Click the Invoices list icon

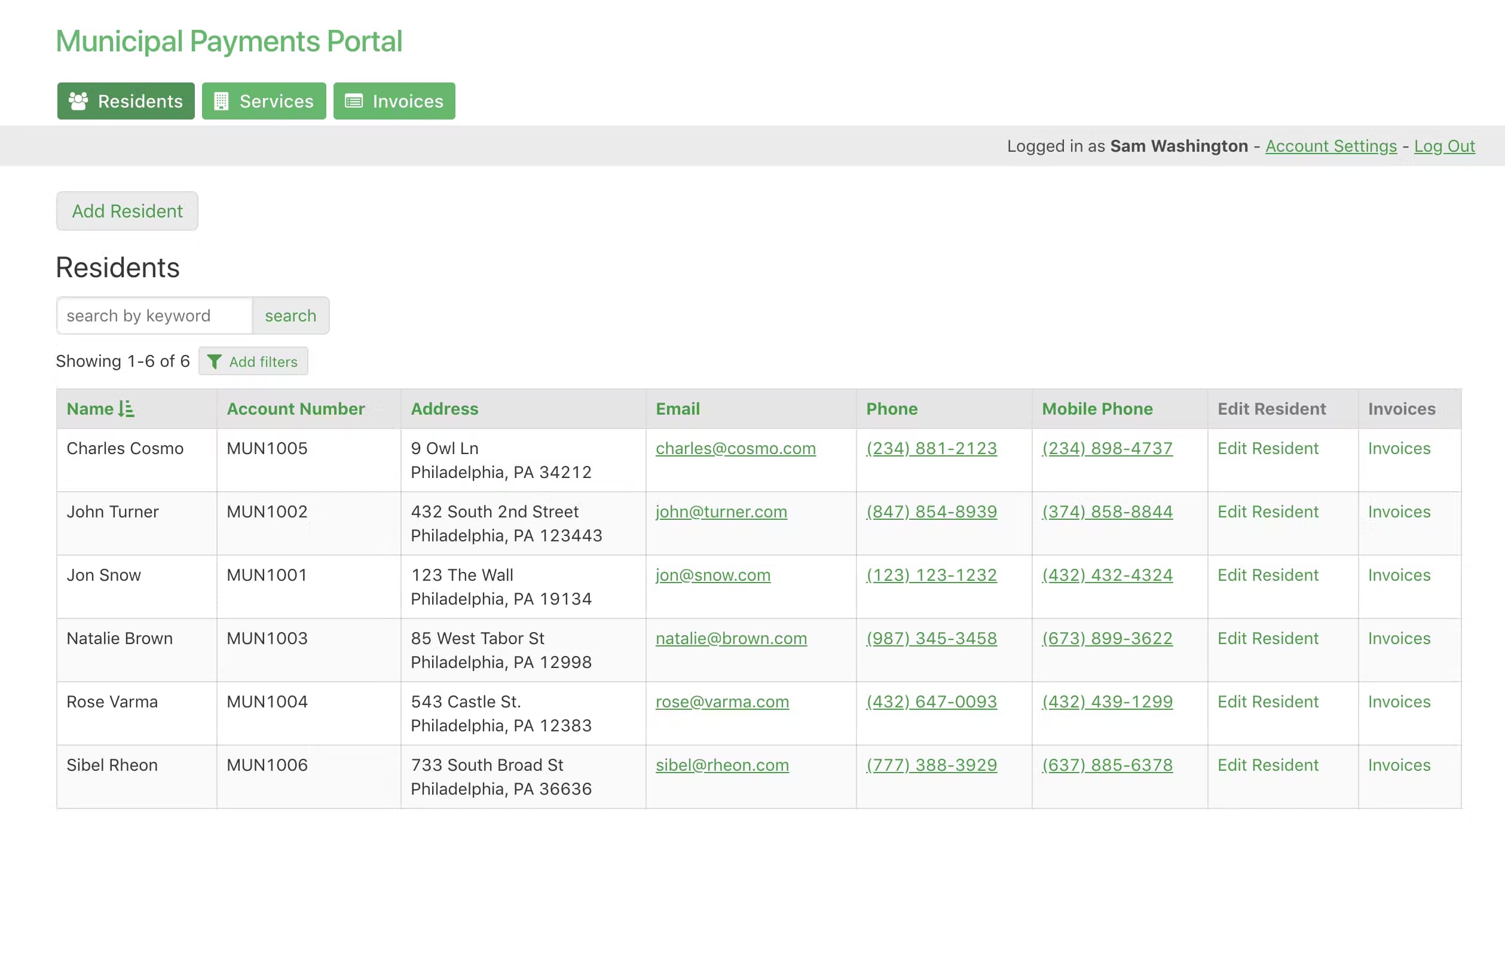354,100
